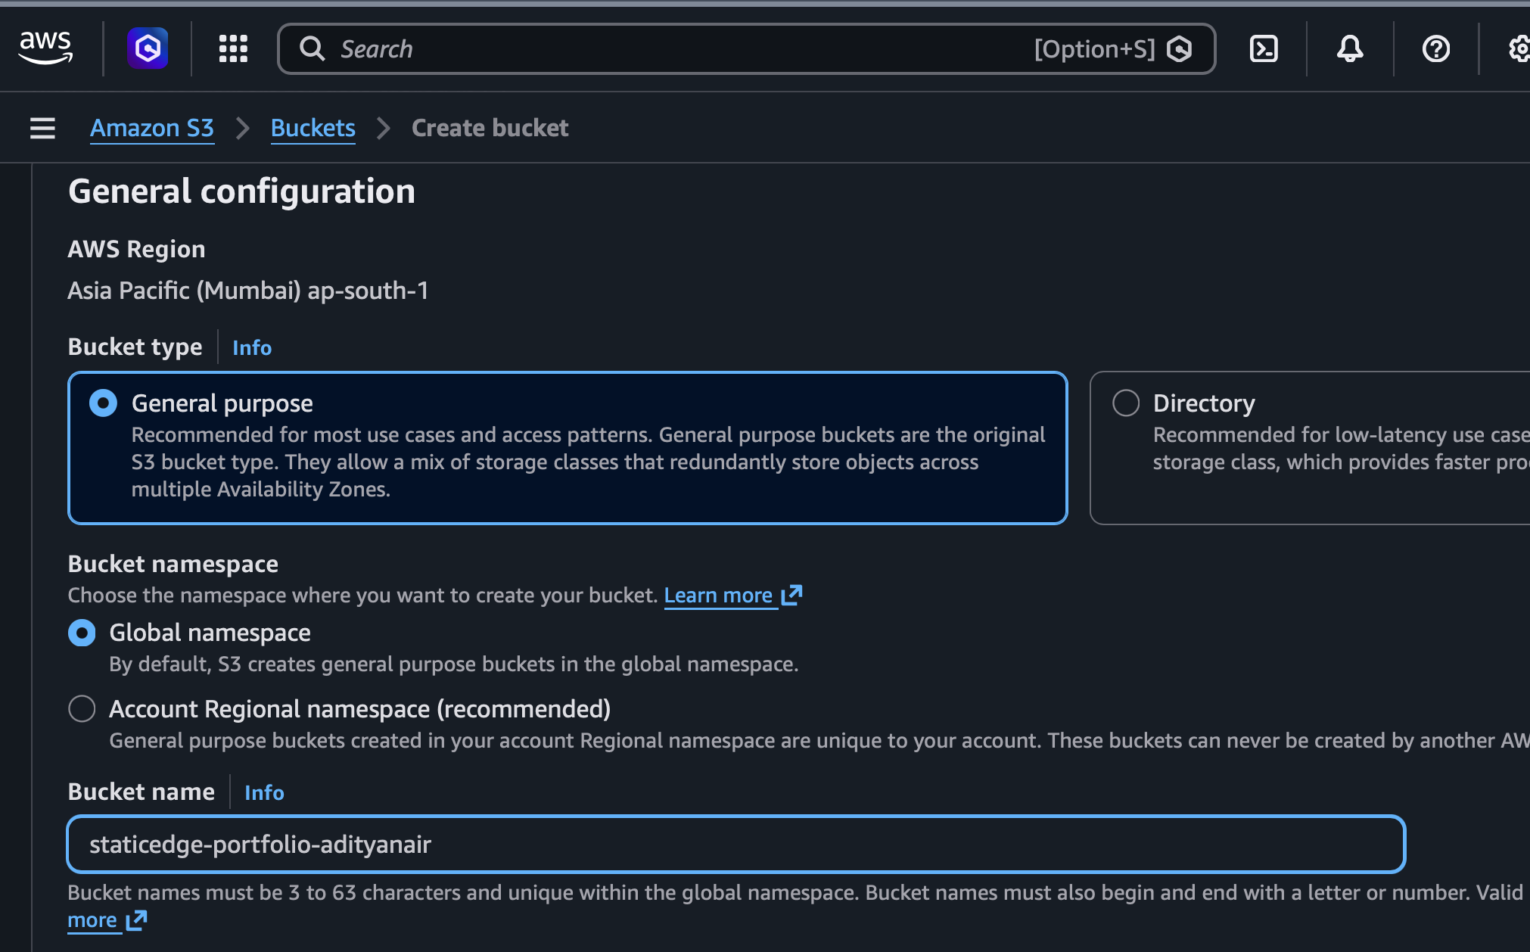Launch CloudShell terminal icon
1530x952 pixels.
[1264, 49]
